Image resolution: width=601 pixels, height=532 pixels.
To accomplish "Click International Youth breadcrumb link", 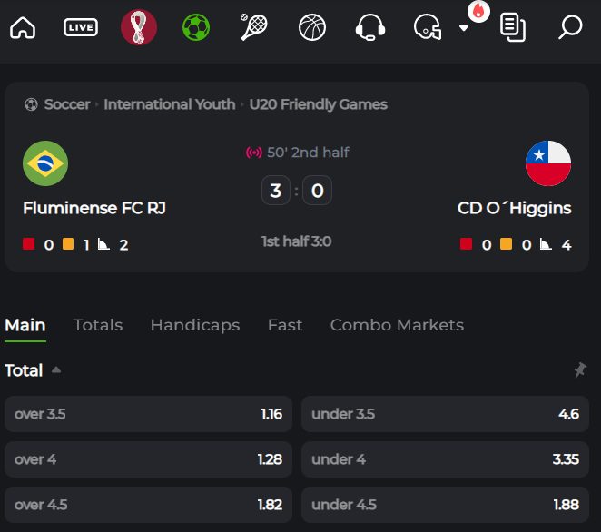I will click(x=170, y=104).
